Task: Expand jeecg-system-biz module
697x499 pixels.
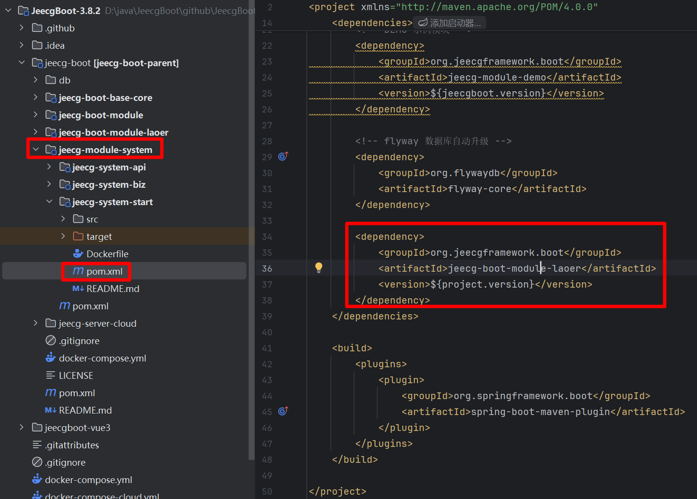Action: click(x=49, y=184)
